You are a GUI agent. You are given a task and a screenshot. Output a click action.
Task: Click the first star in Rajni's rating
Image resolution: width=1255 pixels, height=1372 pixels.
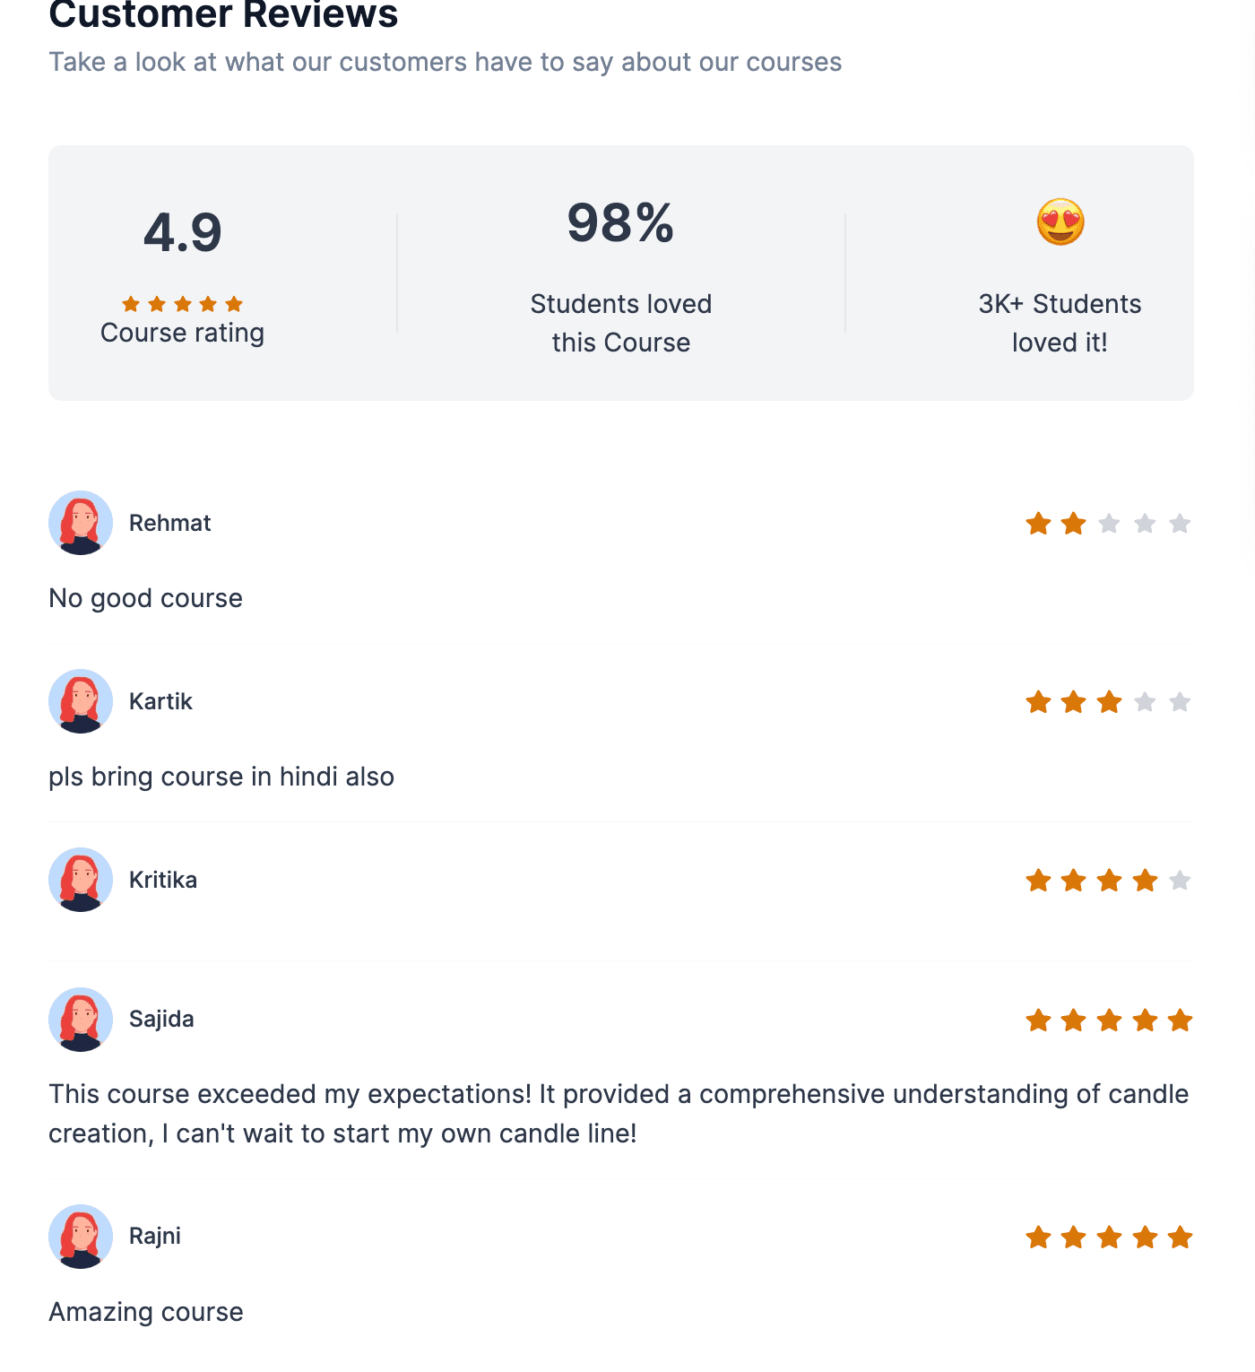pyautogui.click(x=1038, y=1237)
